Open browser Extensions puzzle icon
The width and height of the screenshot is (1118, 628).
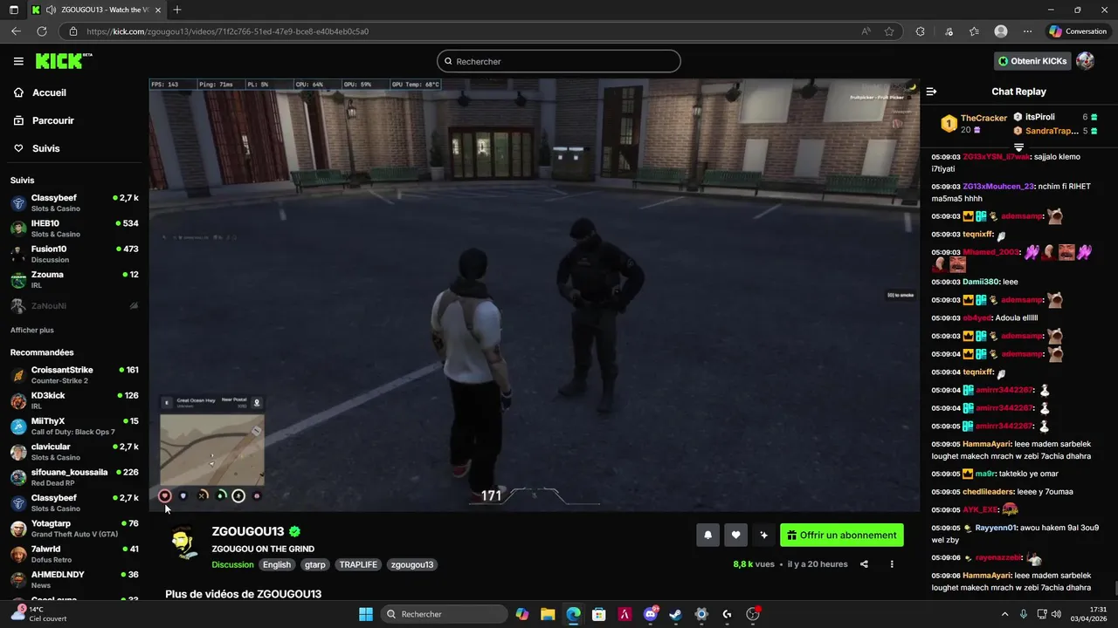point(921,31)
